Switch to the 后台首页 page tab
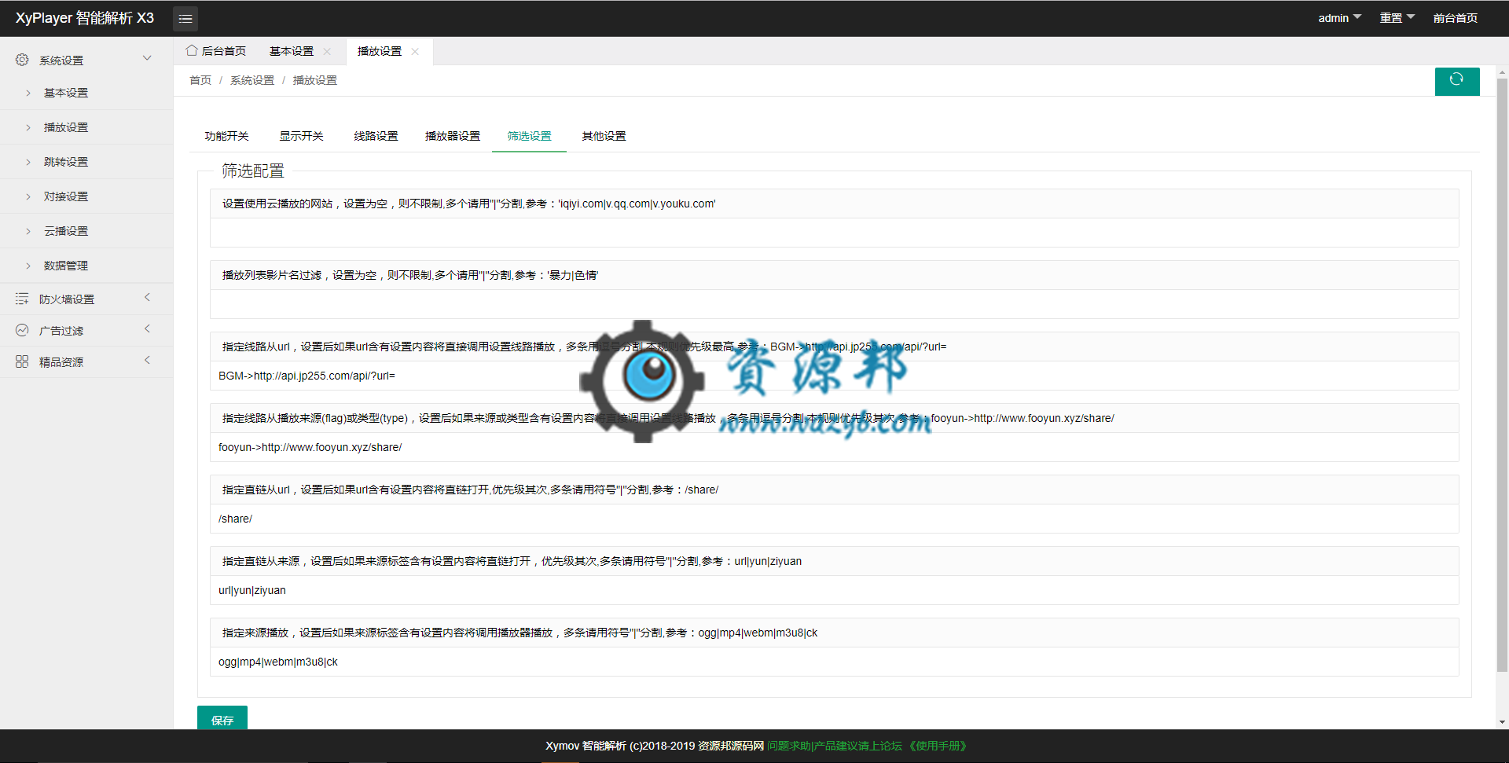This screenshot has height=763, width=1509. pyautogui.click(x=216, y=51)
